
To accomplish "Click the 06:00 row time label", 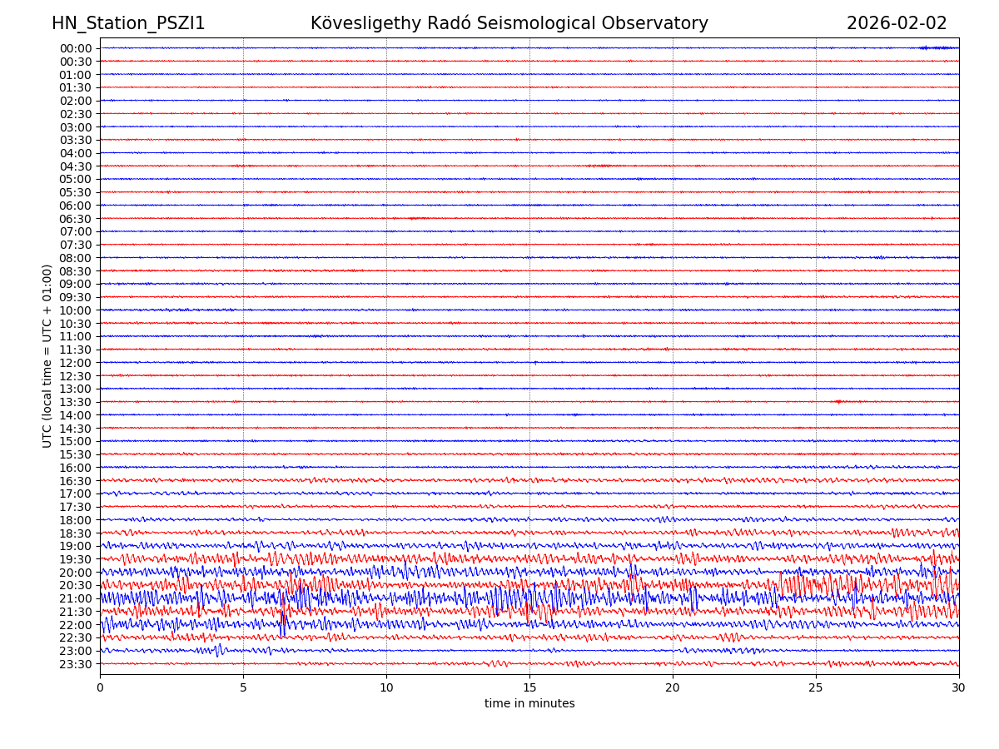I will pyautogui.click(x=76, y=206).
